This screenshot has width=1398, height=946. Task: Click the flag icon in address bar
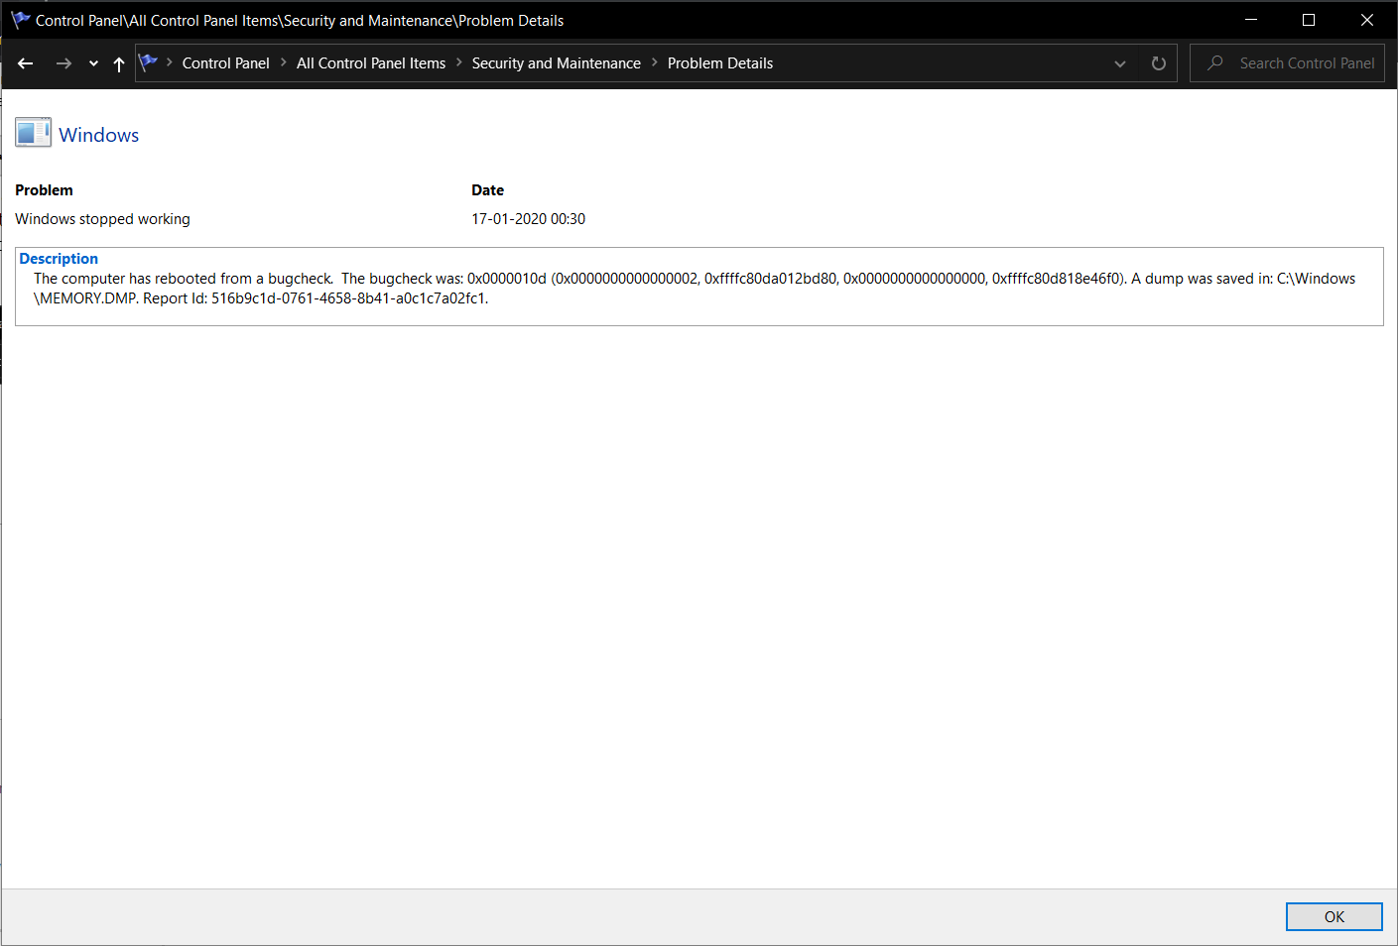click(149, 62)
